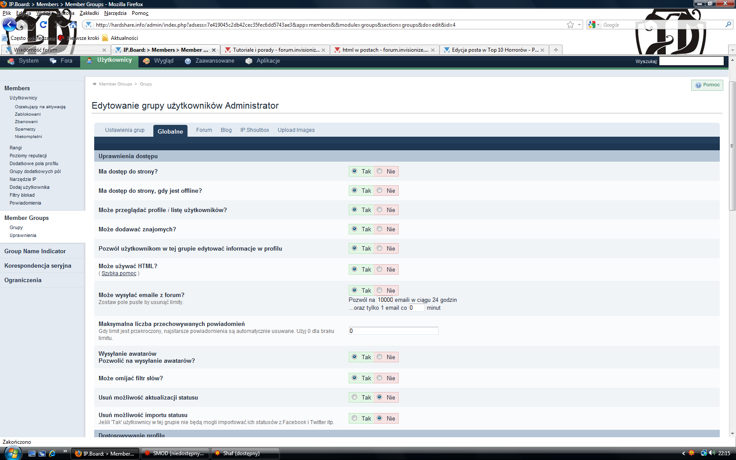Select Nie for 'Może używać HTML?'
This screenshot has width=736, height=460.
coord(379,269)
